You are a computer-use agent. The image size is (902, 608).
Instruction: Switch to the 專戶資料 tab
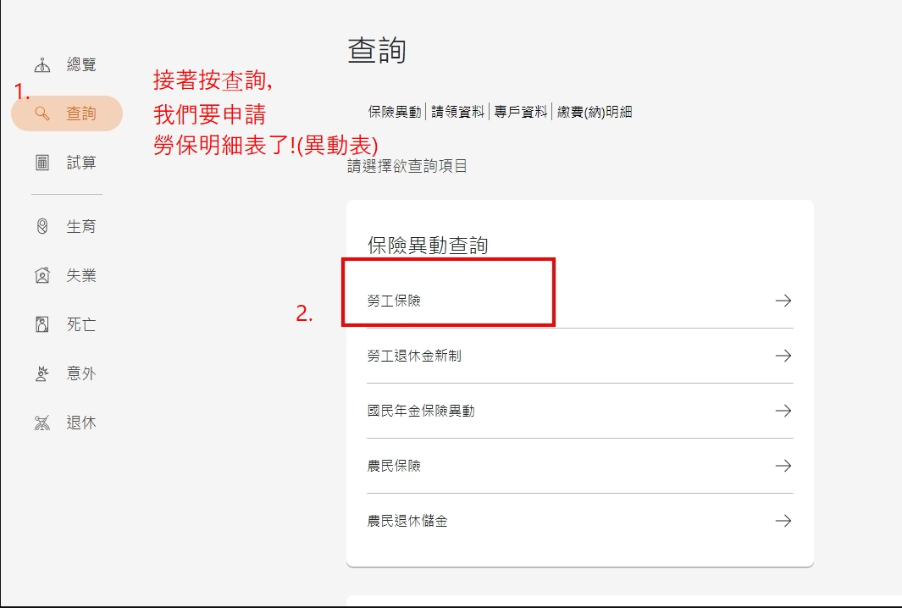click(520, 112)
